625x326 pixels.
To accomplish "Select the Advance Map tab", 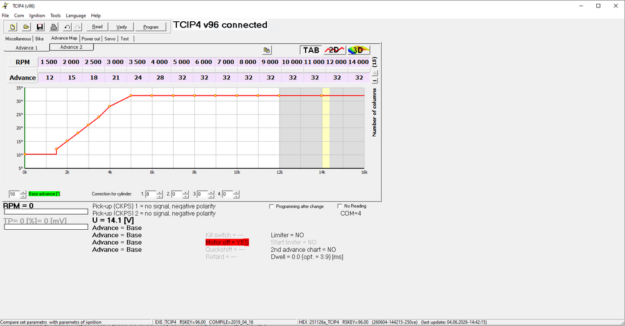I will point(64,38).
